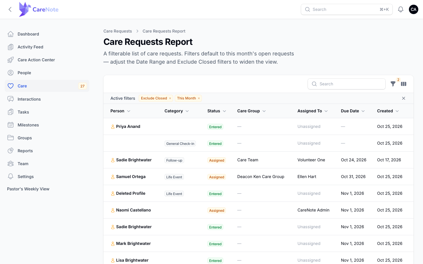The image size is (423, 264).
Task: Focus the table Search field
Action: (x=347, y=84)
